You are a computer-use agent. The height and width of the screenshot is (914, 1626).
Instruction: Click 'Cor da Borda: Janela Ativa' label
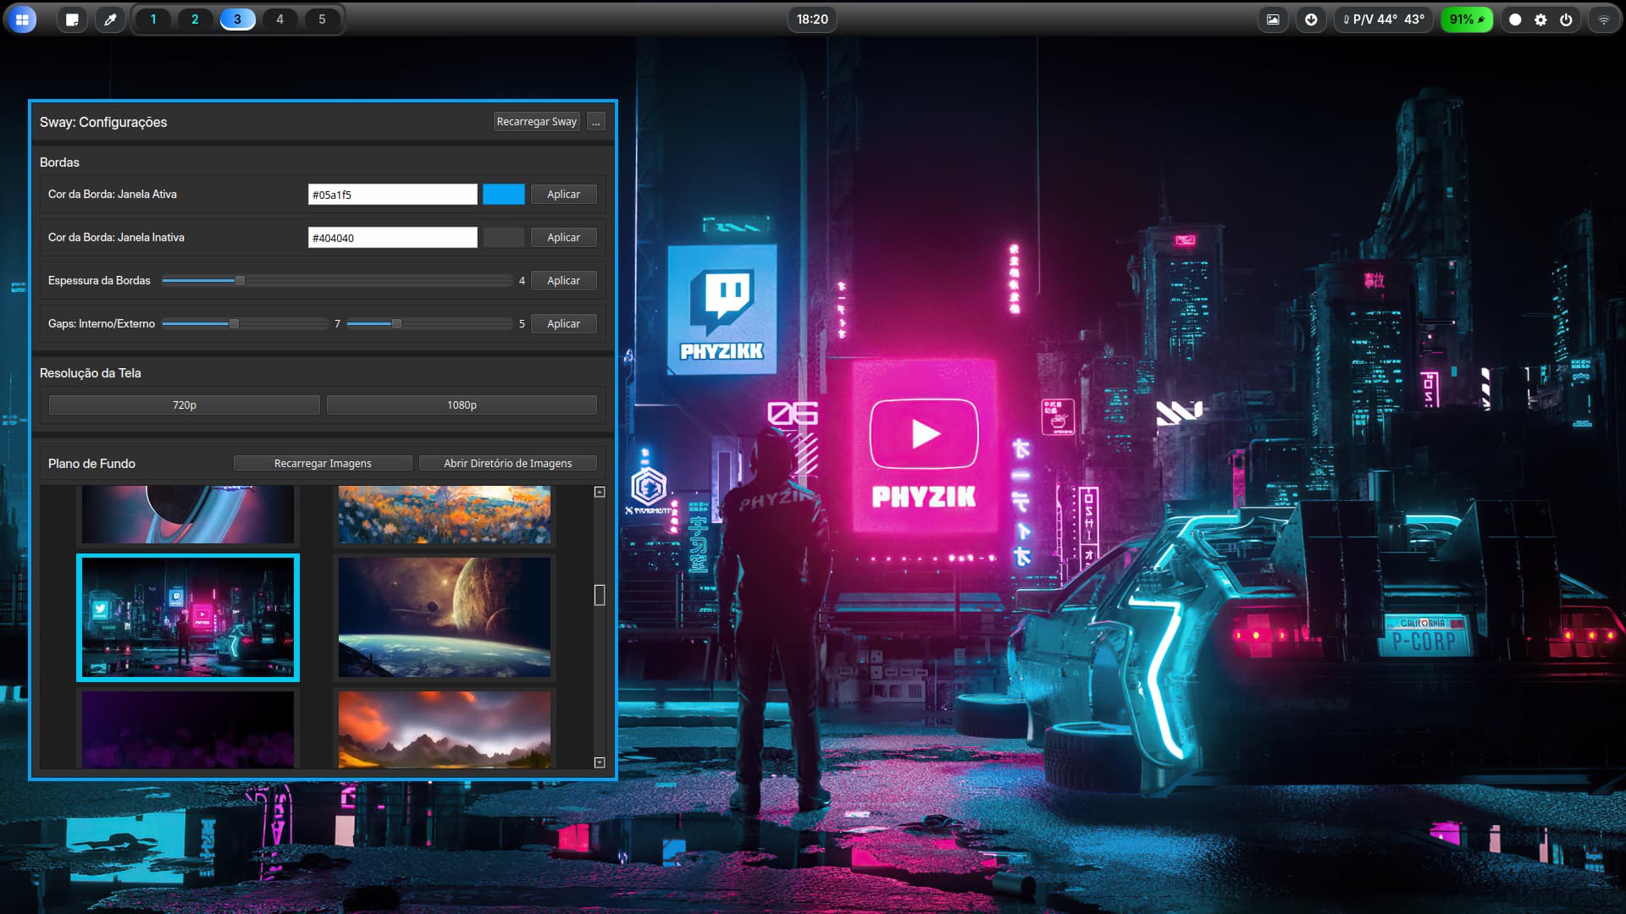[113, 195]
